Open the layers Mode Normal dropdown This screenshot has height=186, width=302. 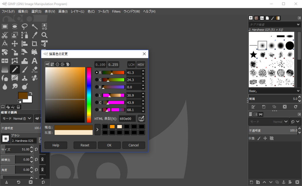(269, 122)
